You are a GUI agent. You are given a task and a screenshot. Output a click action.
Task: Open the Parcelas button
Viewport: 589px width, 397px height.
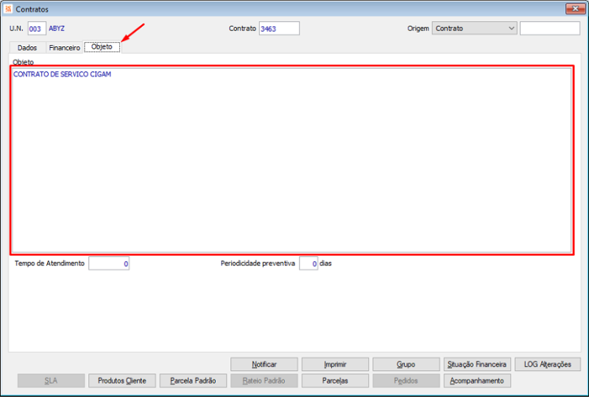pyautogui.click(x=335, y=381)
